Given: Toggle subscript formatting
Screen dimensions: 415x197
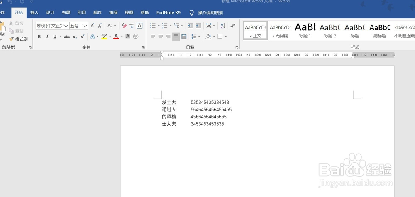Looking at the screenshot, I should pyautogui.click(x=75, y=36).
